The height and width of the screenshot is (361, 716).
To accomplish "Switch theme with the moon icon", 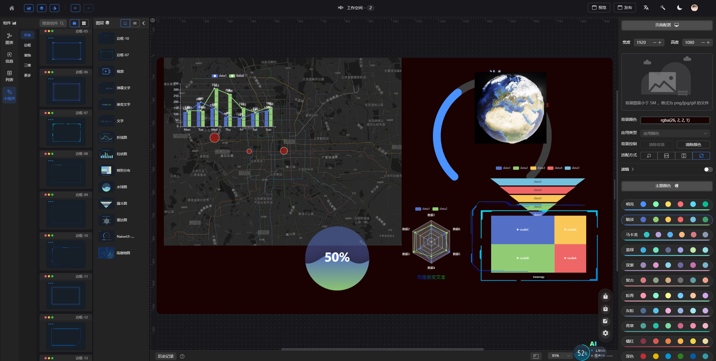I will click(679, 8).
